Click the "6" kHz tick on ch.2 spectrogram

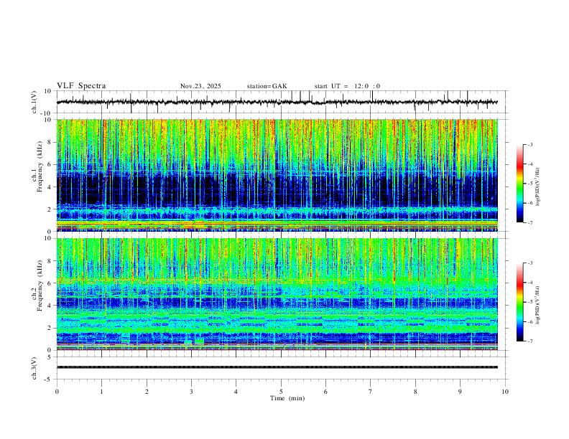[50, 283]
